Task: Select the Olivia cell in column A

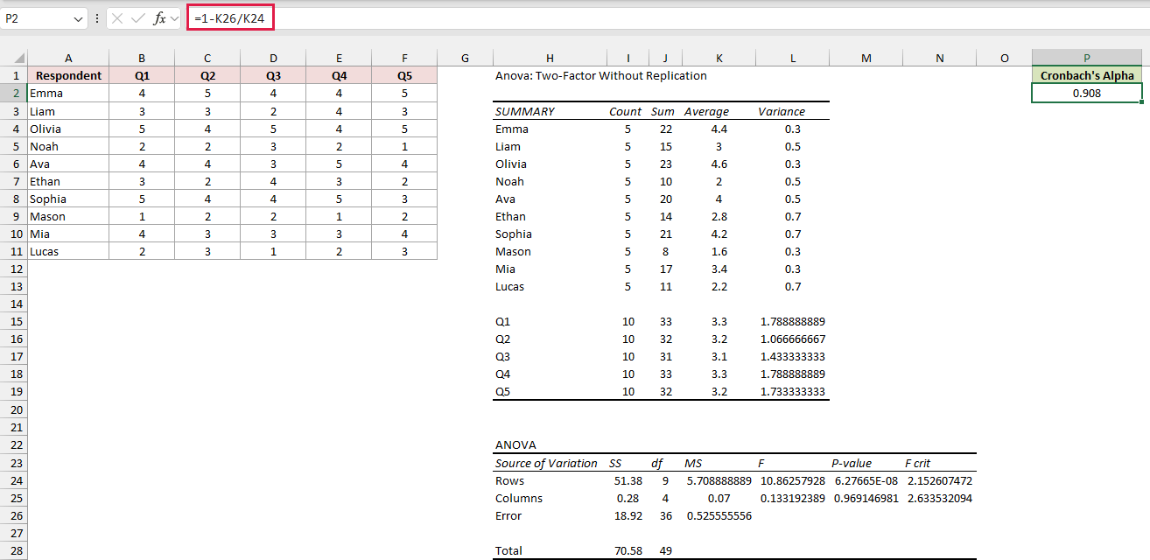Action: point(68,129)
